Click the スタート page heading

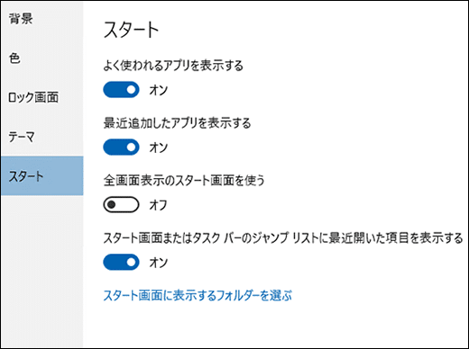tap(131, 30)
